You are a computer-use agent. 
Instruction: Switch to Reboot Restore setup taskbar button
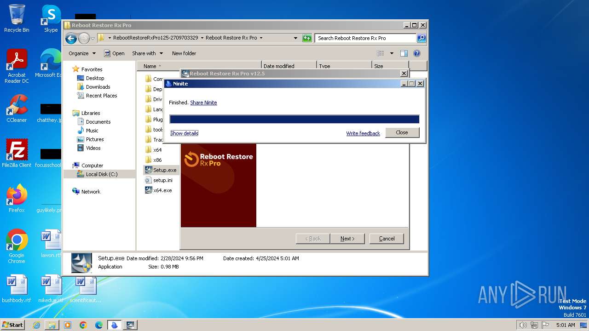[130, 325]
